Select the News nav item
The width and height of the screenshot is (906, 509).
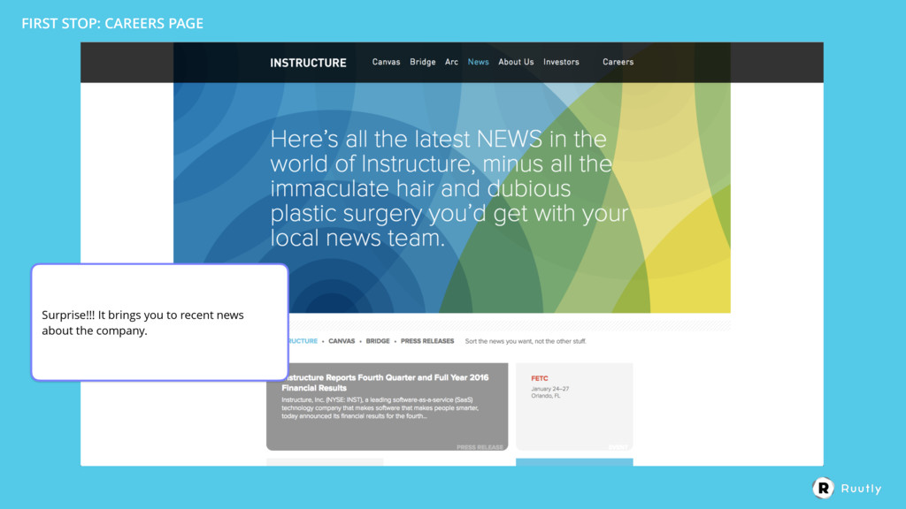[x=478, y=62]
